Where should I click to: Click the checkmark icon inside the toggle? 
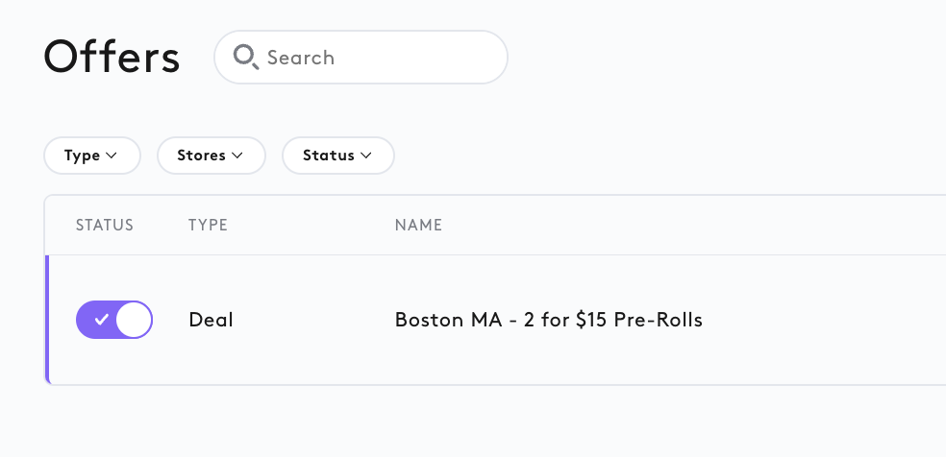pos(101,320)
